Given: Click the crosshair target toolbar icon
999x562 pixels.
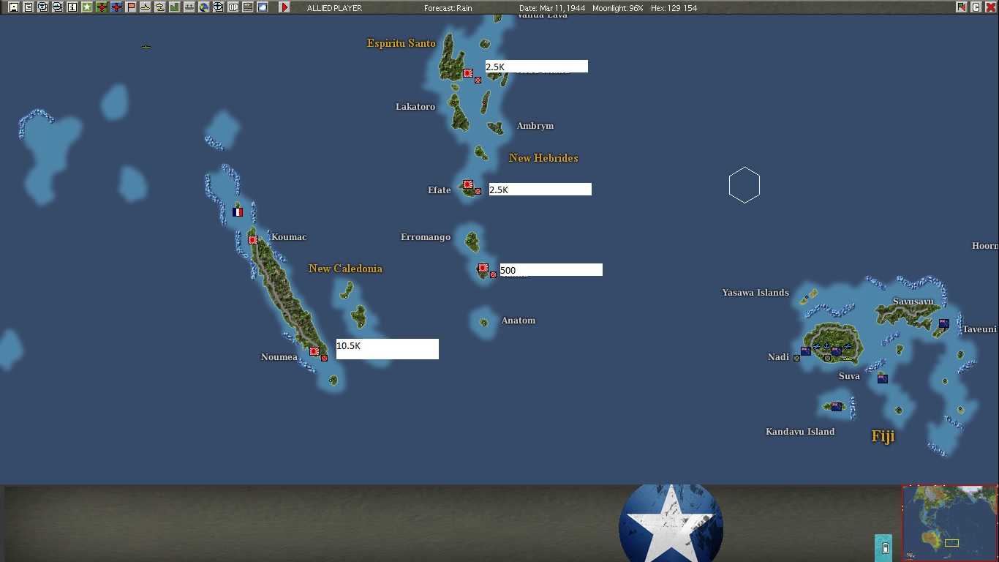Looking at the screenshot, I should click(219, 7).
